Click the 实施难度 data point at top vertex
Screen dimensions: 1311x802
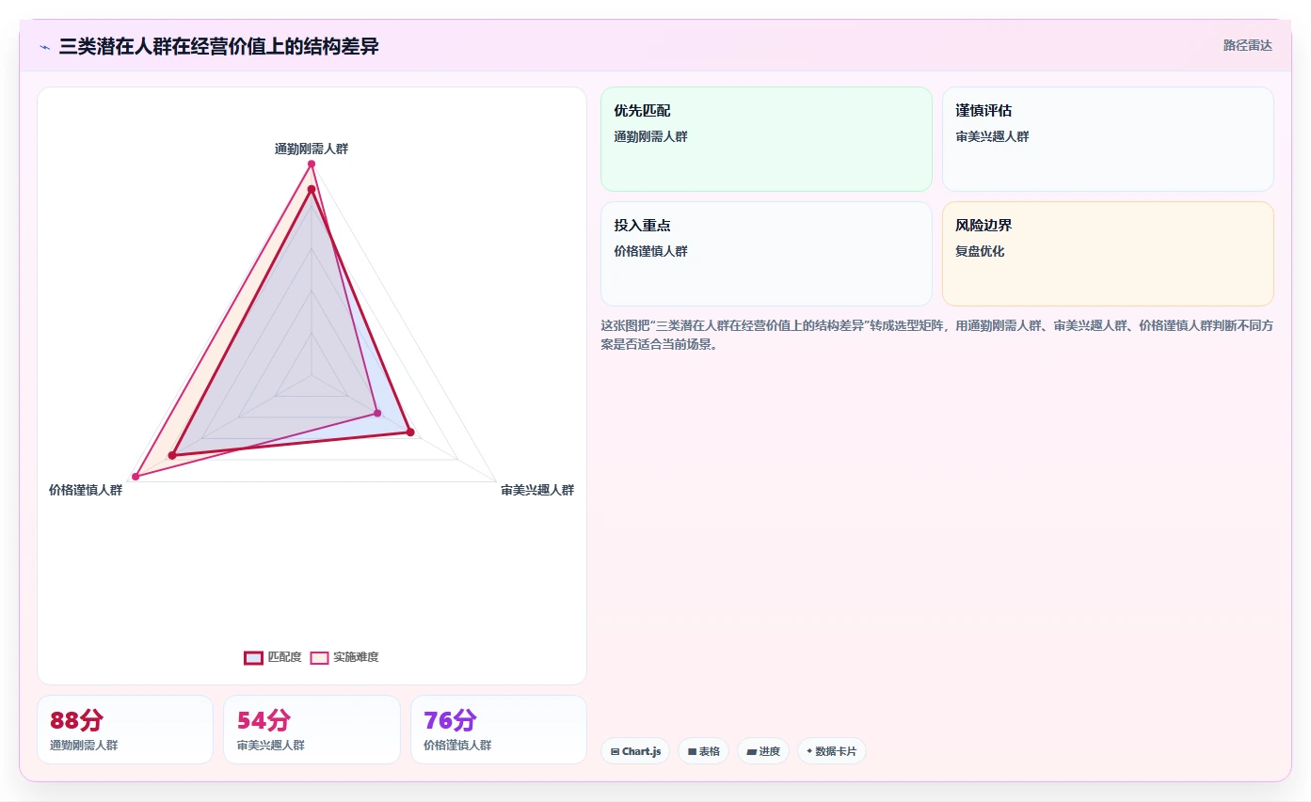(312, 165)
